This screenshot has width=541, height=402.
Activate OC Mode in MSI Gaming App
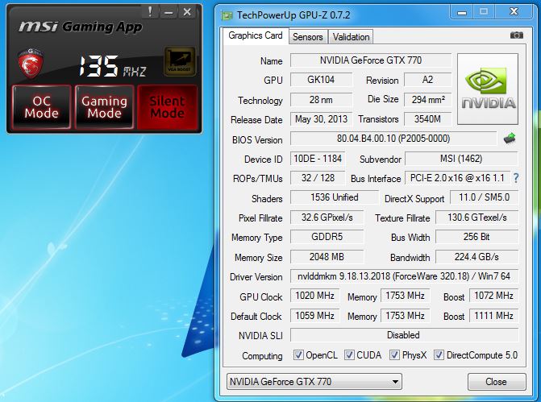41,107
